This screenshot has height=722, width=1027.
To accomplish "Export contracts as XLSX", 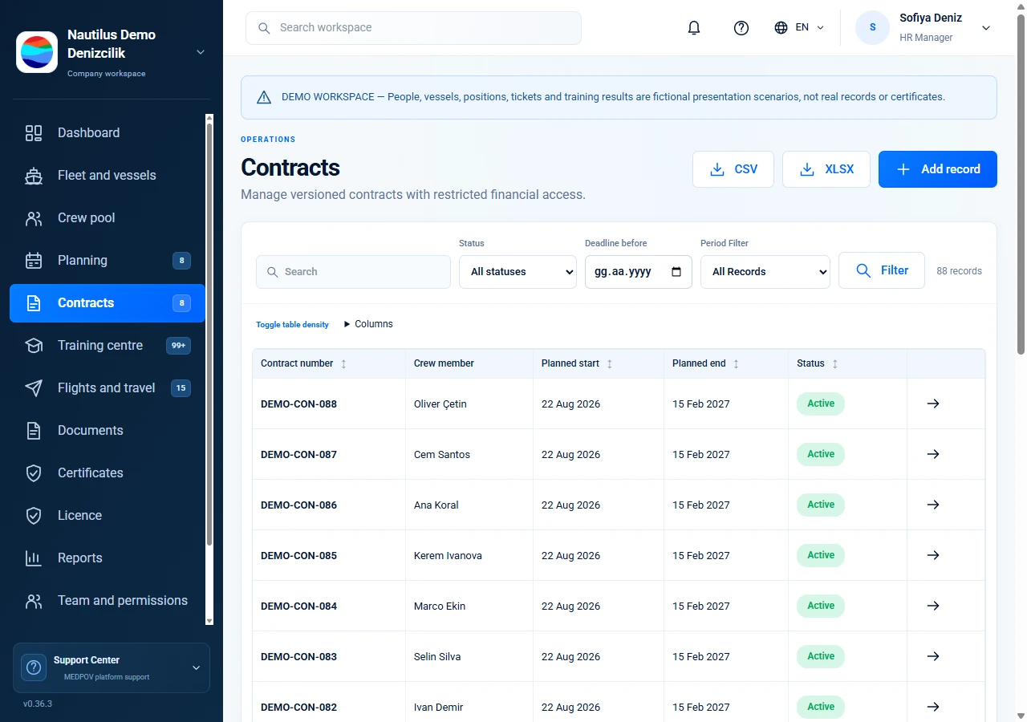I will [x=826, y=169].
